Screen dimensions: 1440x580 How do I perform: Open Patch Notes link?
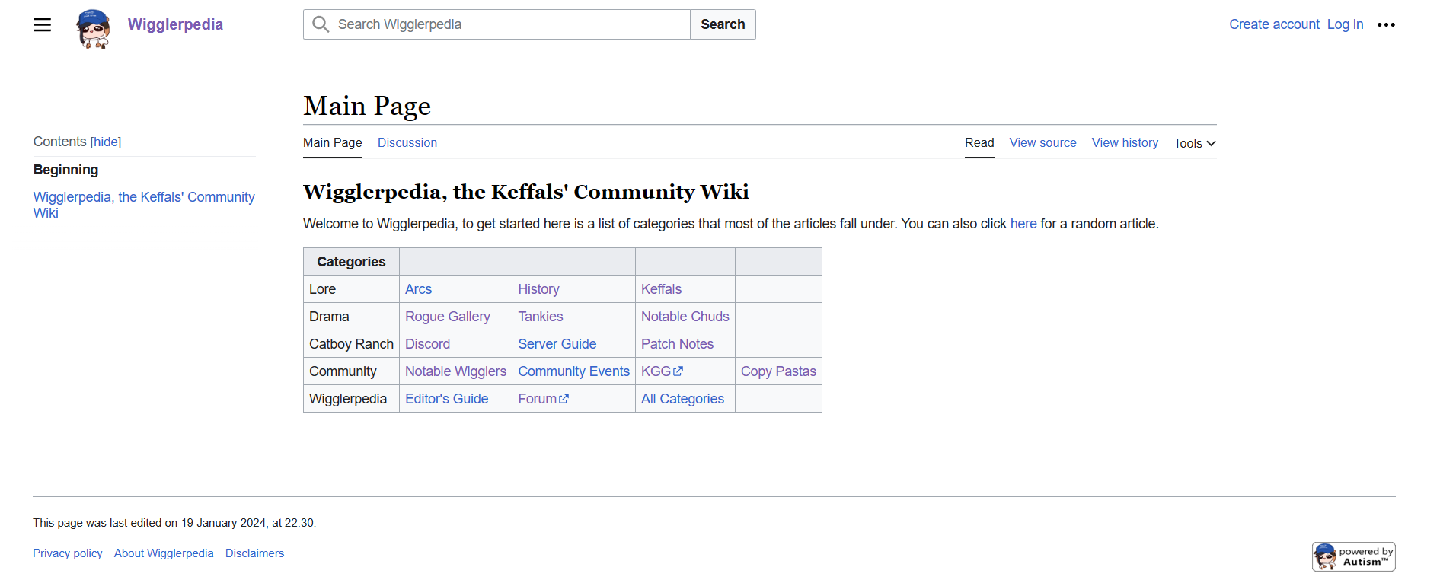[x=677, y=344]
